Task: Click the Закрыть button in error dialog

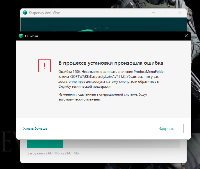Action: [x=166, y=128]
